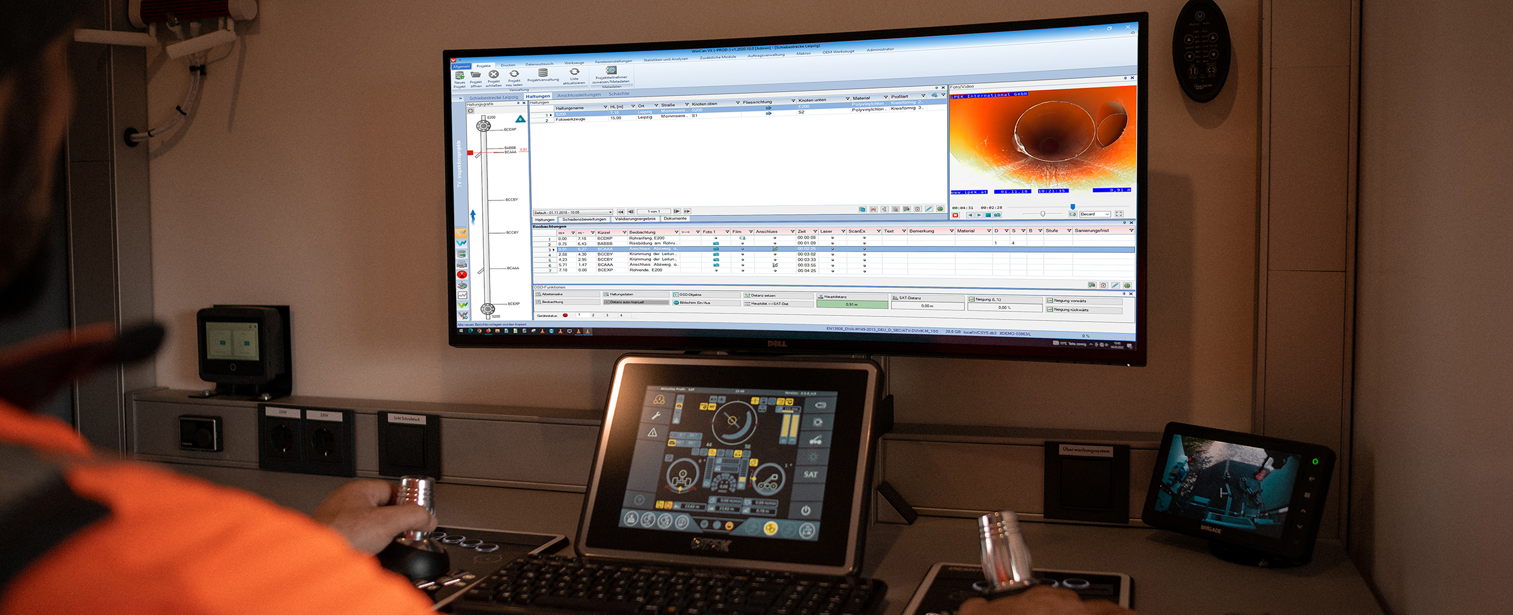
Task: Click the back arrow in Haltungsgrafik panel
Action: point(471,110)
